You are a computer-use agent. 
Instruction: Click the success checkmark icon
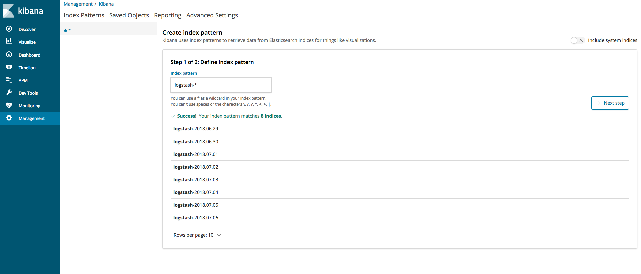tap(173, 116)
